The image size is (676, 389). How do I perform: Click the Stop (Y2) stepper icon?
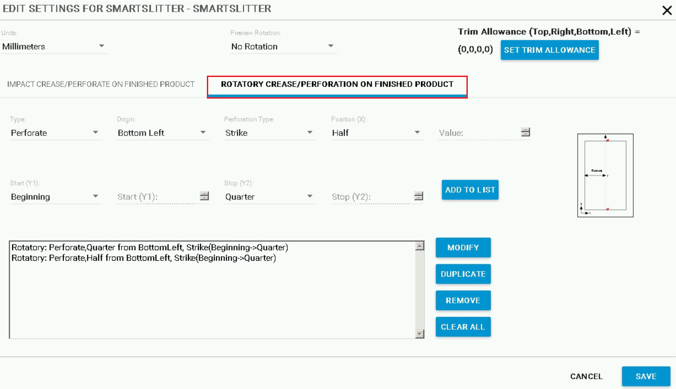419,196
